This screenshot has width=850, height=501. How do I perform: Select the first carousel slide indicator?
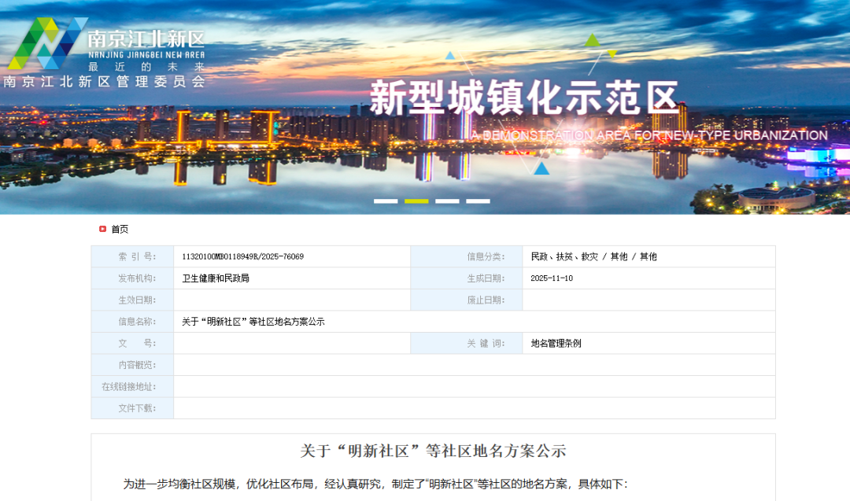point(386,201)
